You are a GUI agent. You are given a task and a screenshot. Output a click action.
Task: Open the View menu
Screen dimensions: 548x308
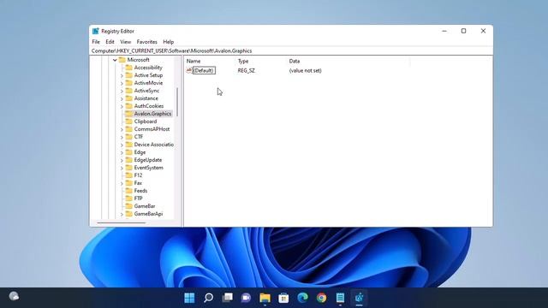(x=126, y=42)
